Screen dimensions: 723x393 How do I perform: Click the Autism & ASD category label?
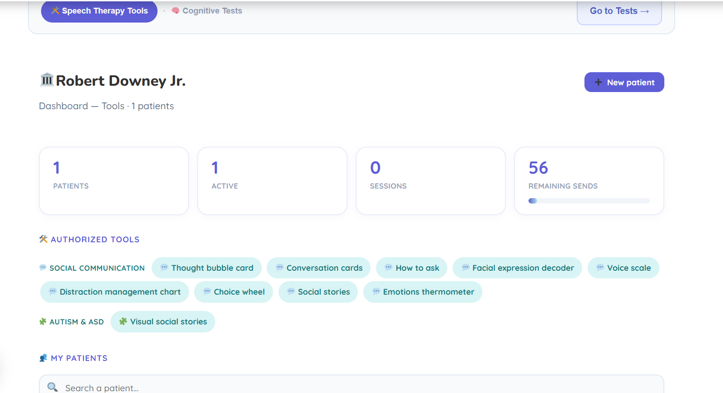77,322
